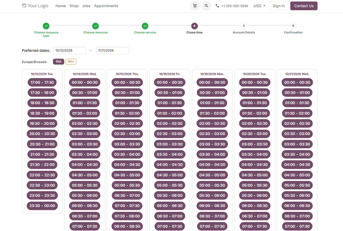The width and height of the screenshot is (343, 231).
Task: Select 05:30 - 06:00 slot on 10/21 Wed
Action: click(297, 195)
